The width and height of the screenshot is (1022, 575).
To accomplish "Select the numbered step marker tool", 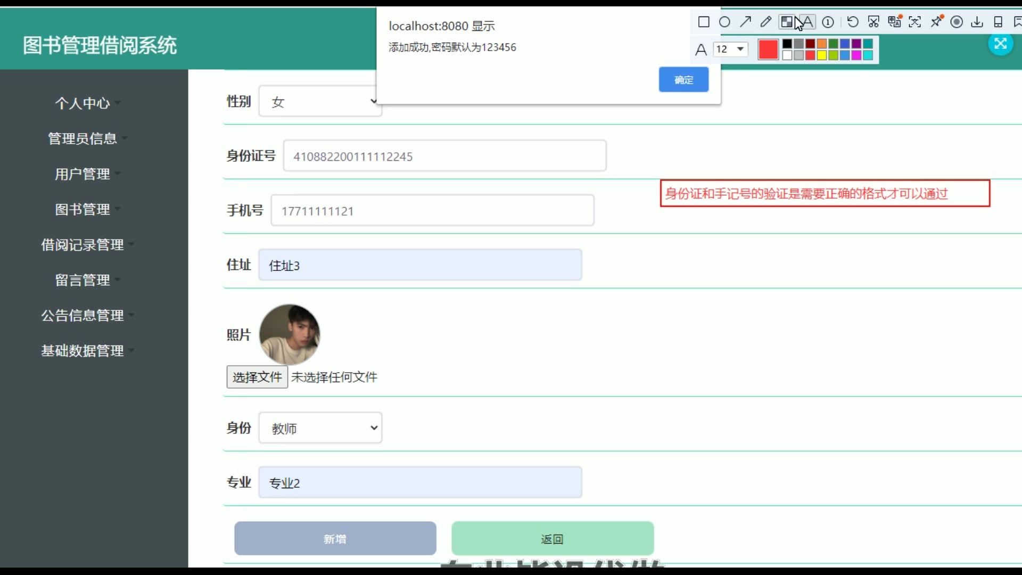I will [x=828, y=22].
